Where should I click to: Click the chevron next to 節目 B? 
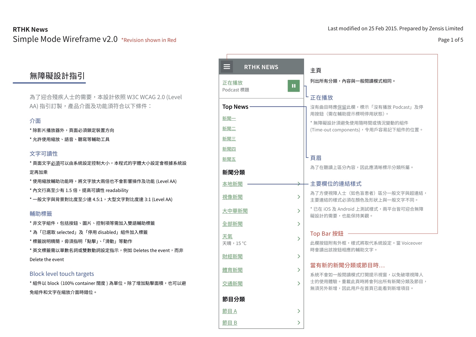(299, 323)
